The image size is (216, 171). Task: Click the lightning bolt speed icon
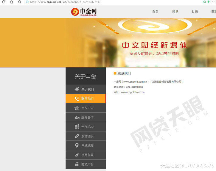[x=209, y=2]
